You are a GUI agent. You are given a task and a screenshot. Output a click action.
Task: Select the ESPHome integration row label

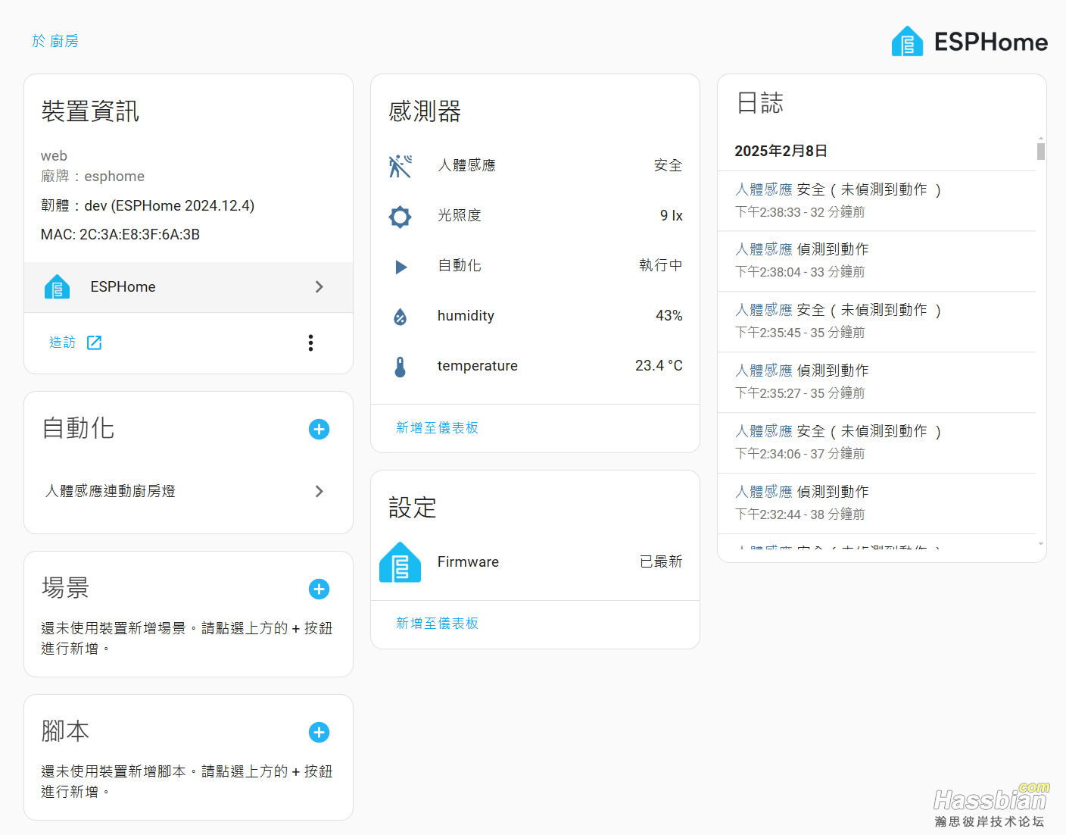tap(123, 287)
